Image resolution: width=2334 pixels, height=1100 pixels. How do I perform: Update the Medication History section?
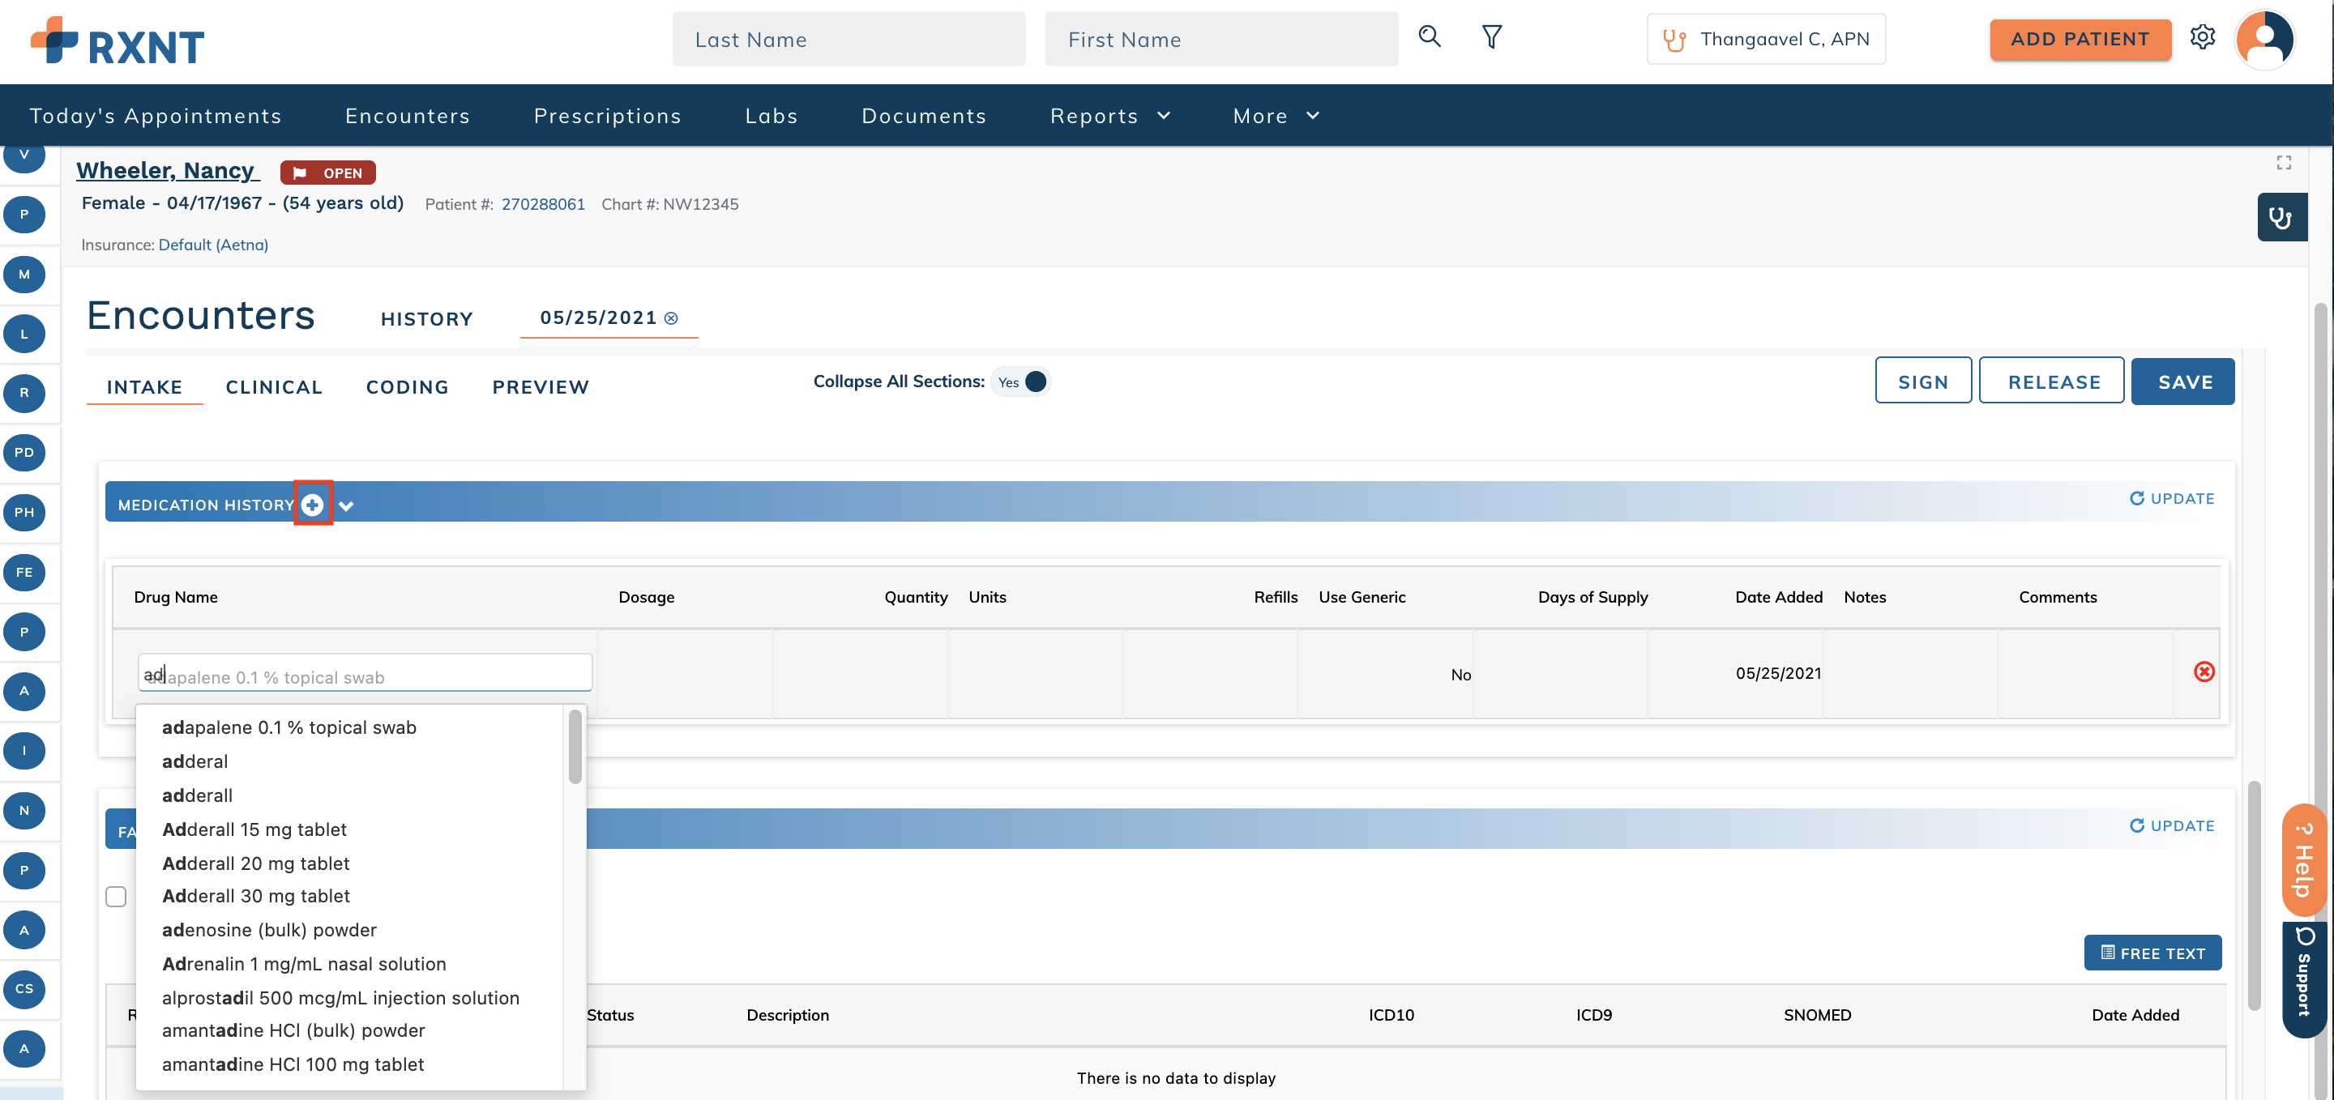point(2172,498)
